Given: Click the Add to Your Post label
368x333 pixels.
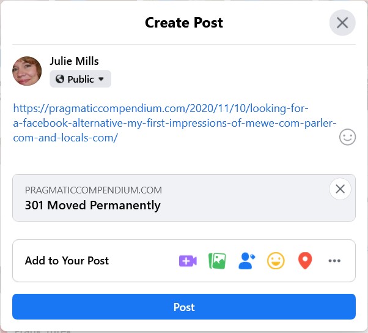Looking at the screenshot, I should pyautogui.click(x=67, y=261).
